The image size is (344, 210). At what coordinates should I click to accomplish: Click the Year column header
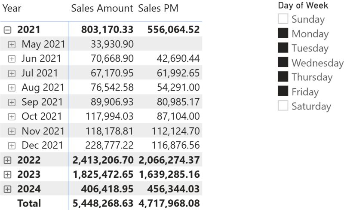point(12,8)
